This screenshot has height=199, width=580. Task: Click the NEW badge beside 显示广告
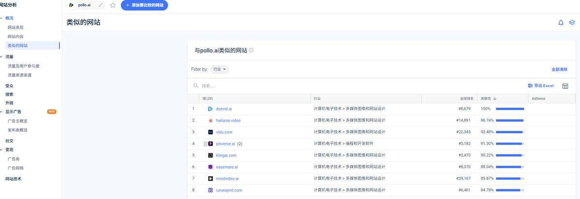pos(52,112)
